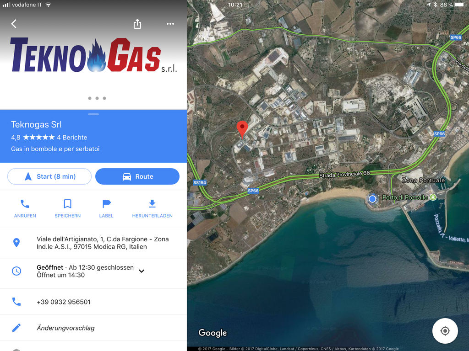The height and width of the screenshot is (351, 469).
Task: Tap the Viale dell'Artigianato address row
Action: click(93, 243)
